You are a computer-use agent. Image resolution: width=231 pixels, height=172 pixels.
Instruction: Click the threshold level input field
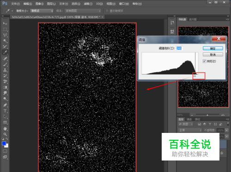pos(179,48)
